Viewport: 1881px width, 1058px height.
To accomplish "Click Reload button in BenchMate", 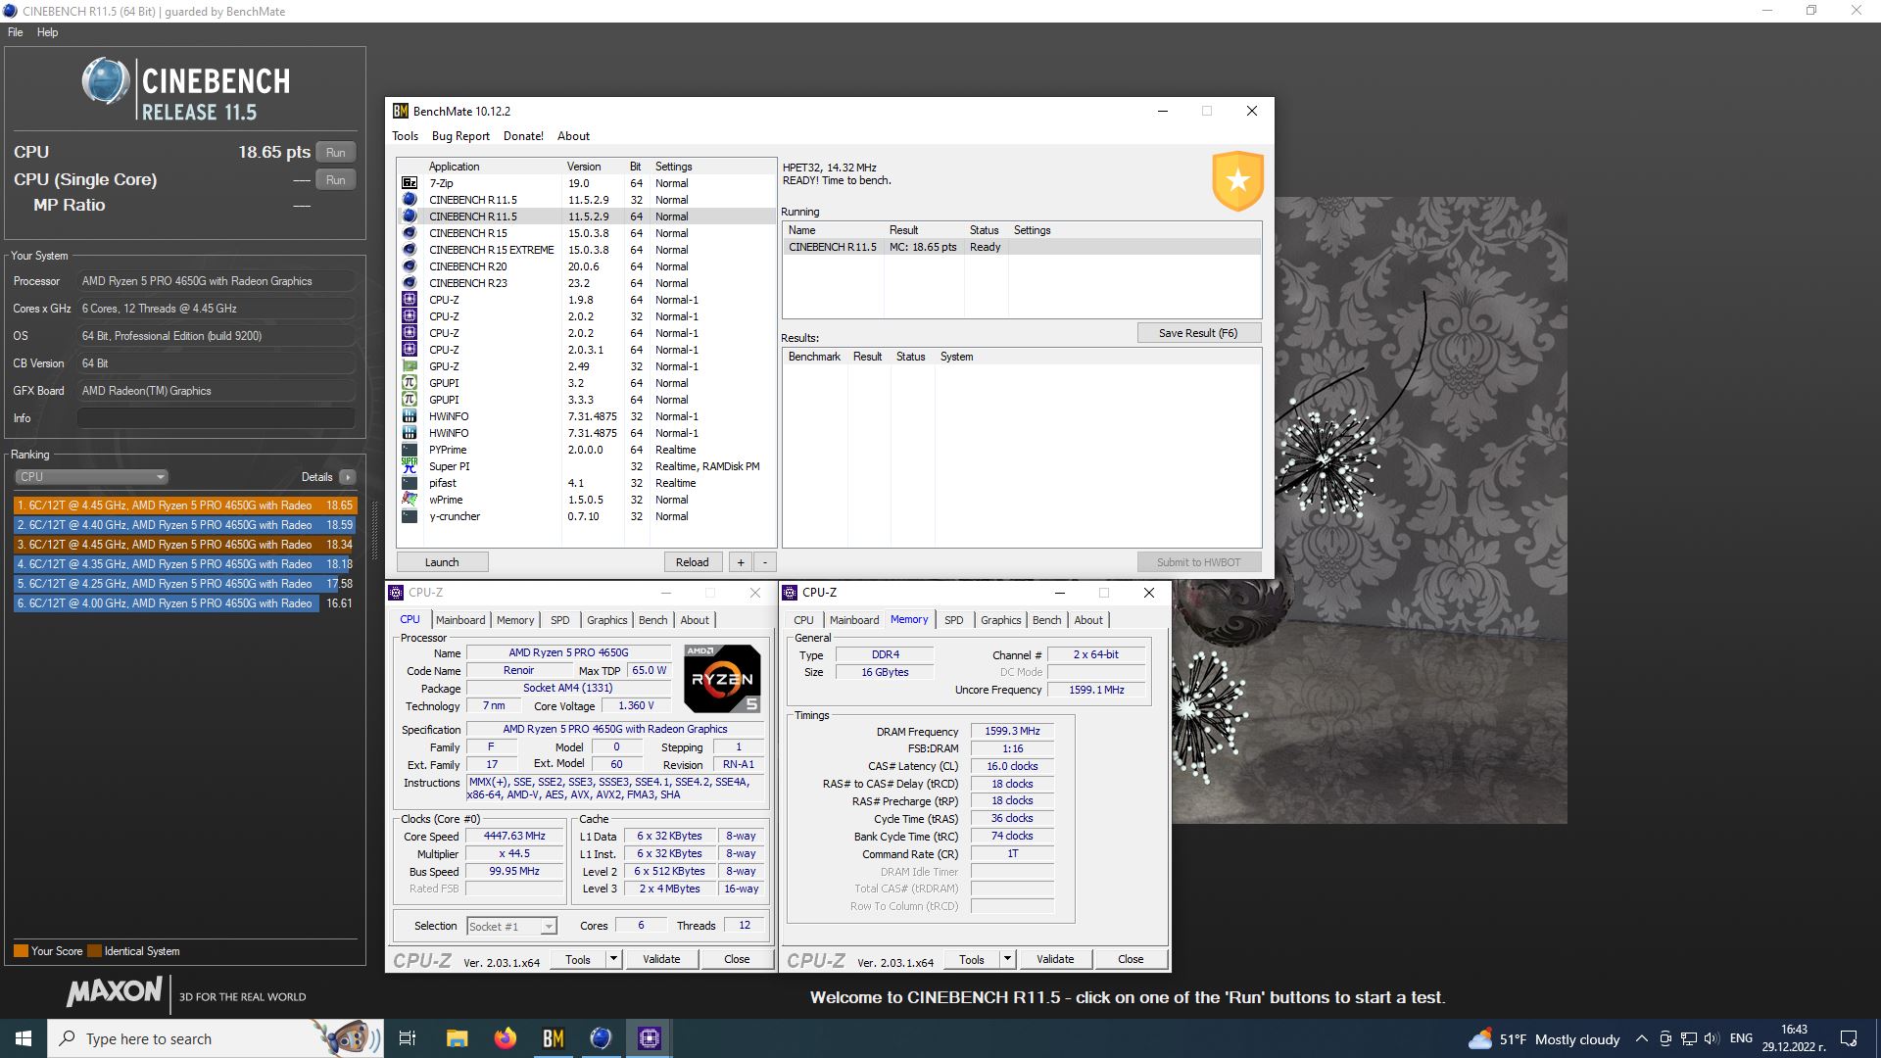I will [693, 562].
